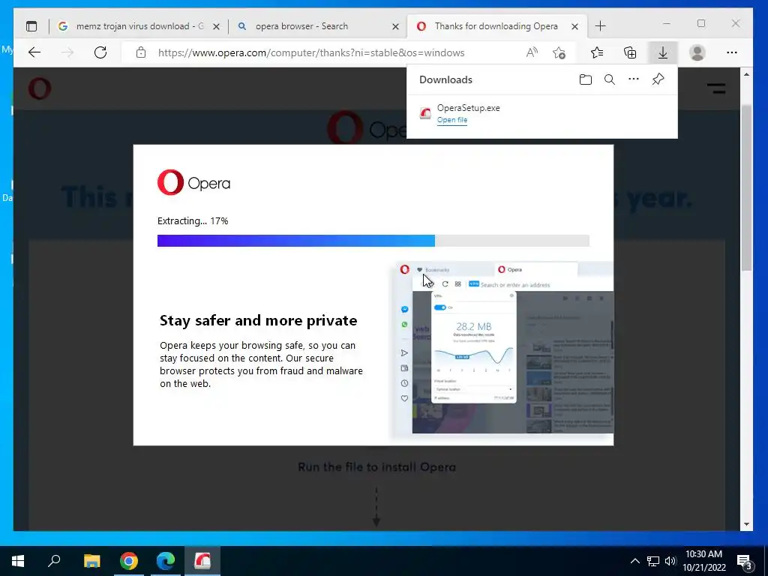Open Collections panel

630,52
